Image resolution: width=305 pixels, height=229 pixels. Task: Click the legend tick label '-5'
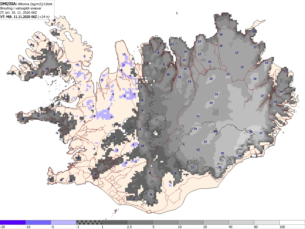click(53, 227)
